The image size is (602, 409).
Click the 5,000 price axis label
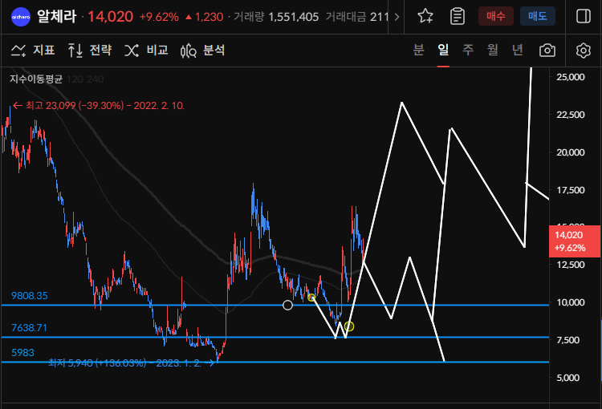click(567, 378)
